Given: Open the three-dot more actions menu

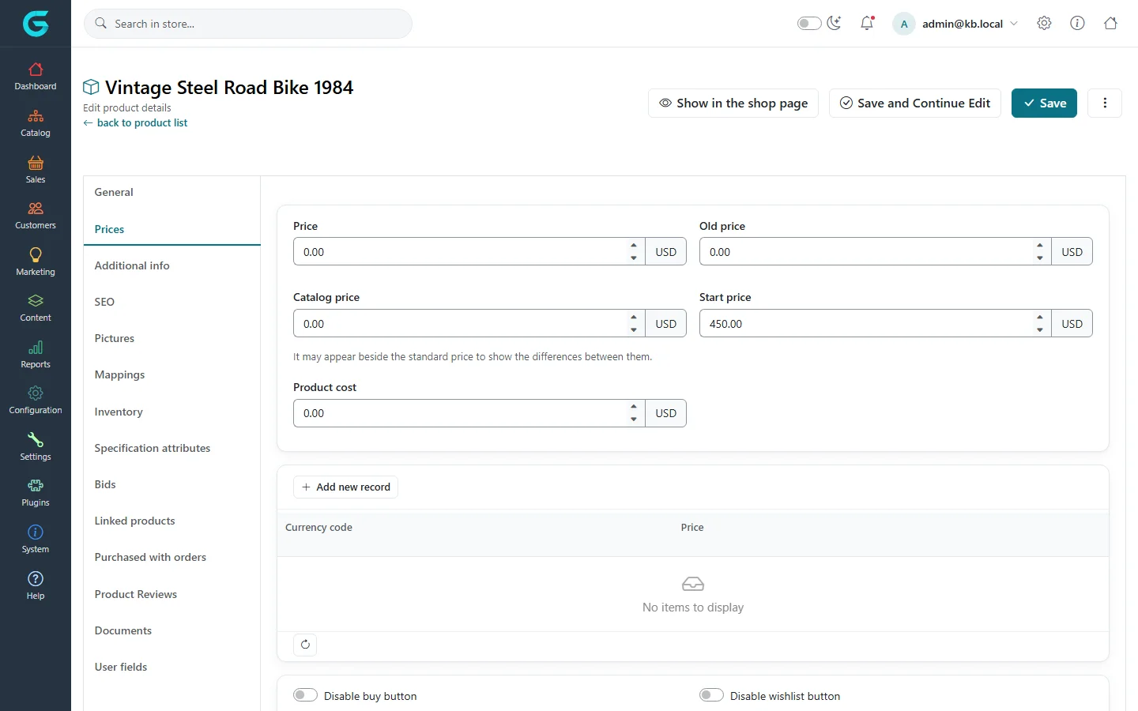Looking at the screenshot, I should (1105, 103).
